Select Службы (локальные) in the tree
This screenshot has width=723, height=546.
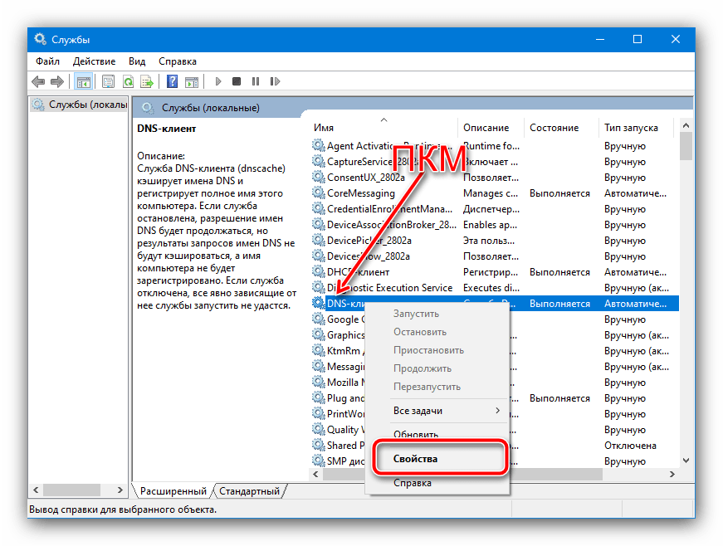80,105
